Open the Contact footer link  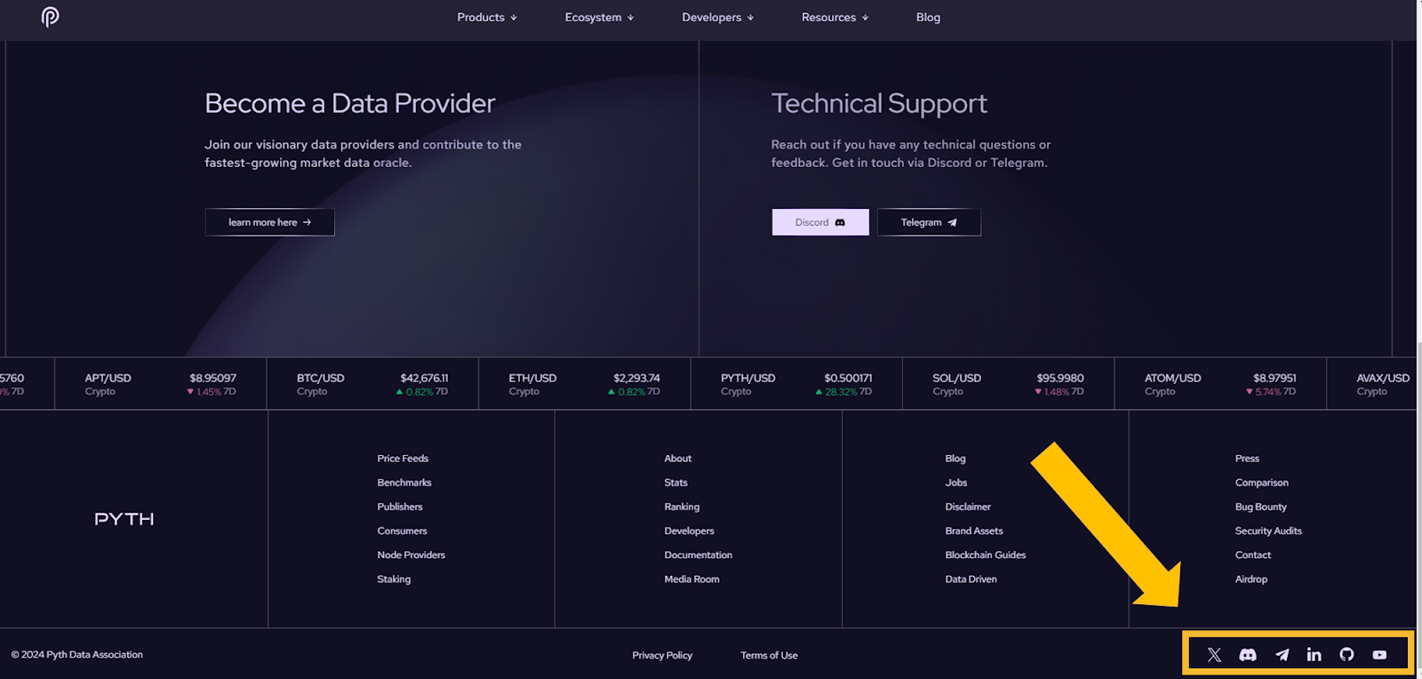(1253, 555)
